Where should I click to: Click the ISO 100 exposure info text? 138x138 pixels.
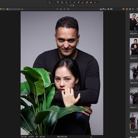coord(24,137)
